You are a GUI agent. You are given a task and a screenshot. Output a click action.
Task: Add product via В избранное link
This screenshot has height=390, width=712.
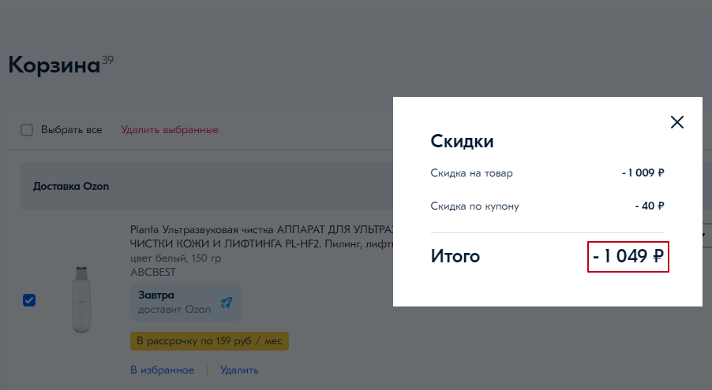[x=162, y=370]
